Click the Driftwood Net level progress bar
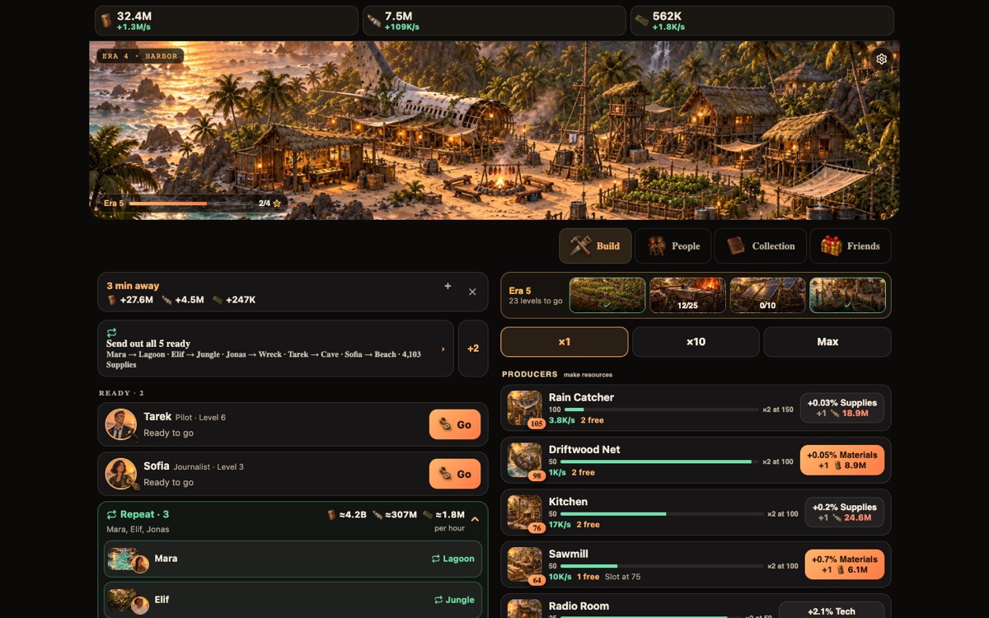The height and width of the screenshot is (618, 989). tap(661, 461)
